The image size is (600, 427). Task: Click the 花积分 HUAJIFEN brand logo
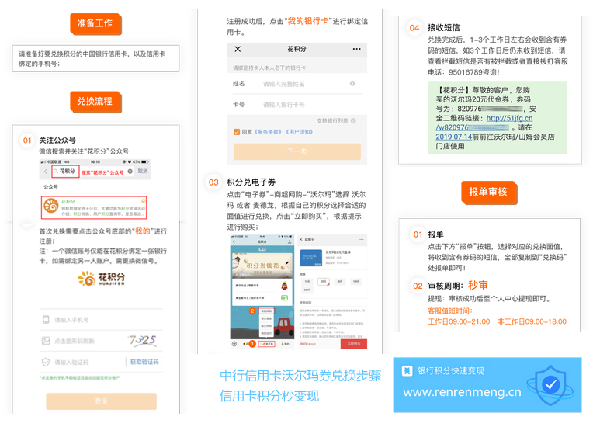click(x=102, y=279)
